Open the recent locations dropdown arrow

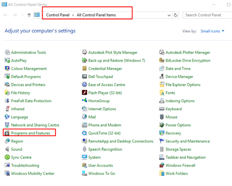tap(22, 15)
